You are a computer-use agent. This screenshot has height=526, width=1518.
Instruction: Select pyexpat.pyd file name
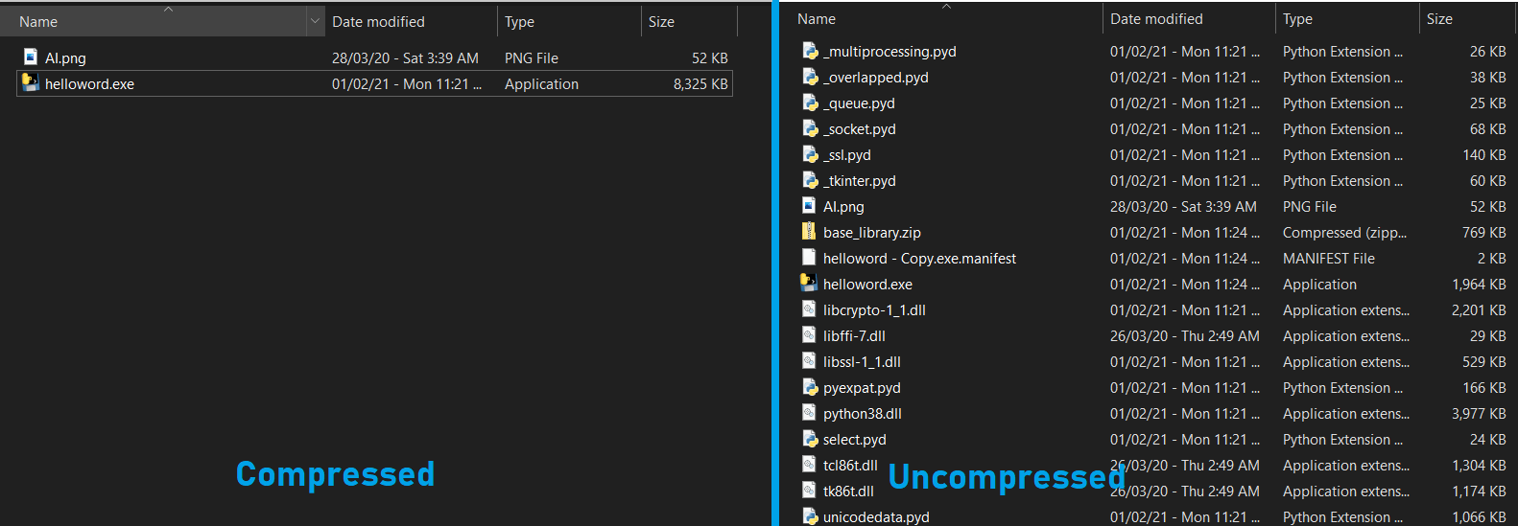pyautogui.click(x=862, y=388)
